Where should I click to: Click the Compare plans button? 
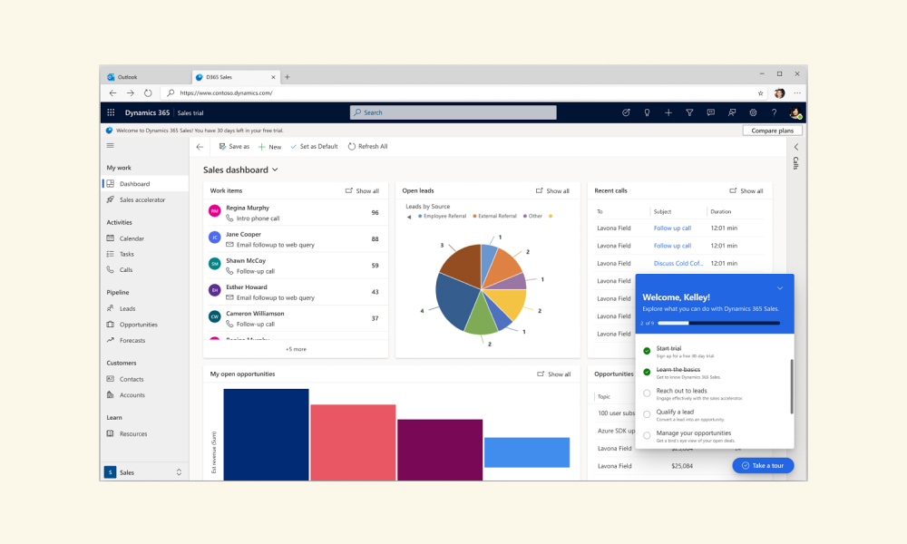pos(772,131)
